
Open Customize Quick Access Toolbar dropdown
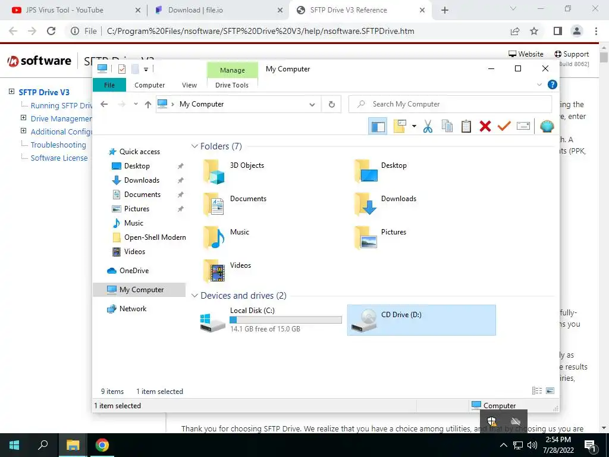pyautogui.click(x=146, y=69)
